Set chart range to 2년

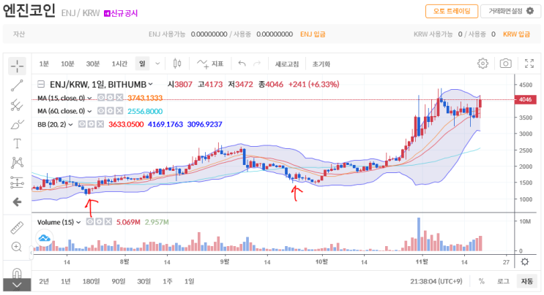(x=44, y=282)
